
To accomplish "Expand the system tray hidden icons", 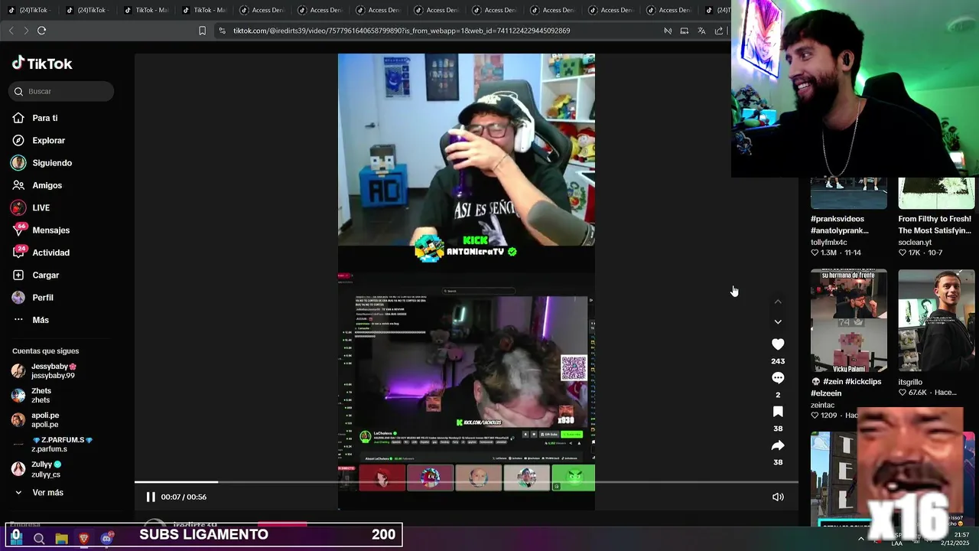I will click(x=861, y=539).
